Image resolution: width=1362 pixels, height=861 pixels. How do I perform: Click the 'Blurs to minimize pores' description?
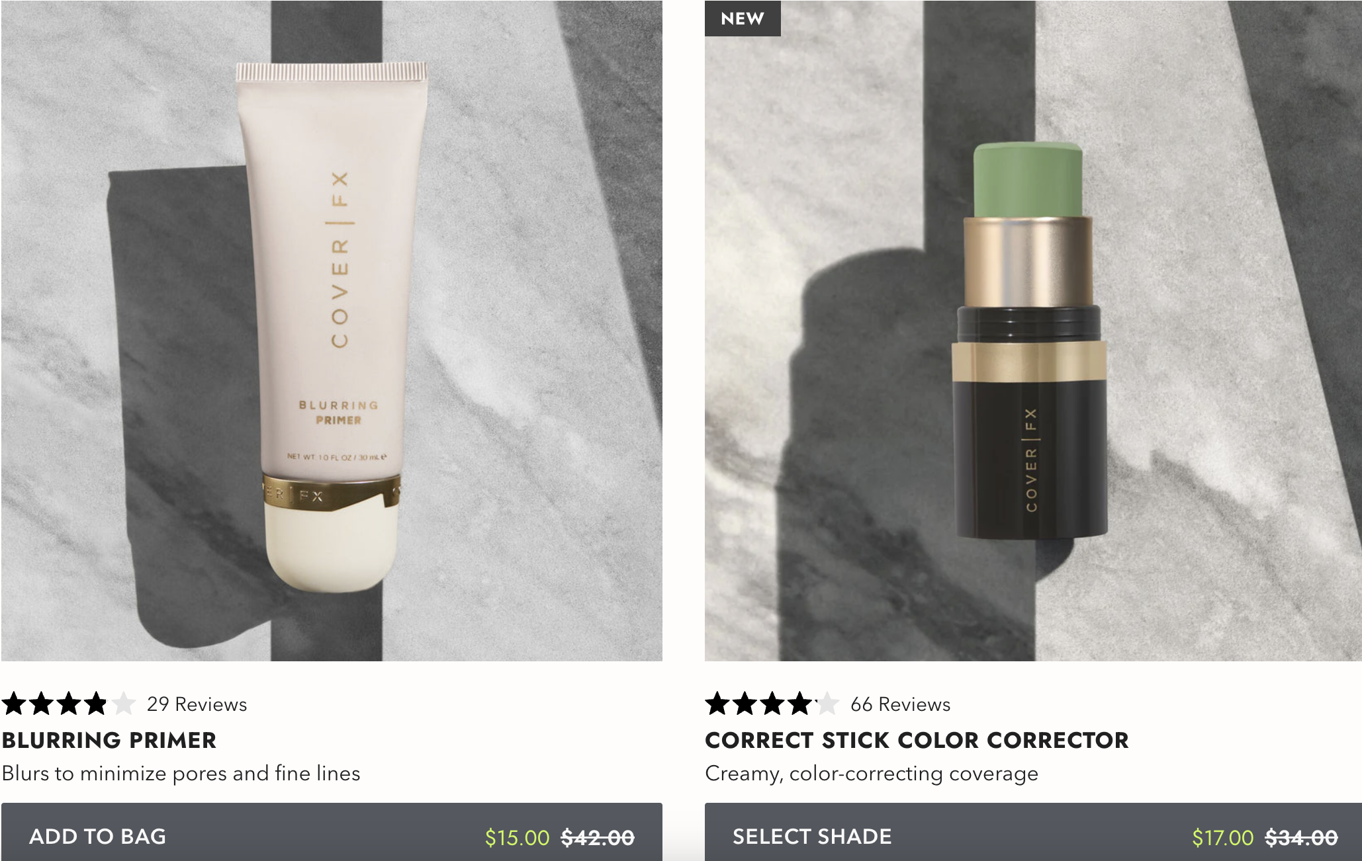tap(181, 773)
